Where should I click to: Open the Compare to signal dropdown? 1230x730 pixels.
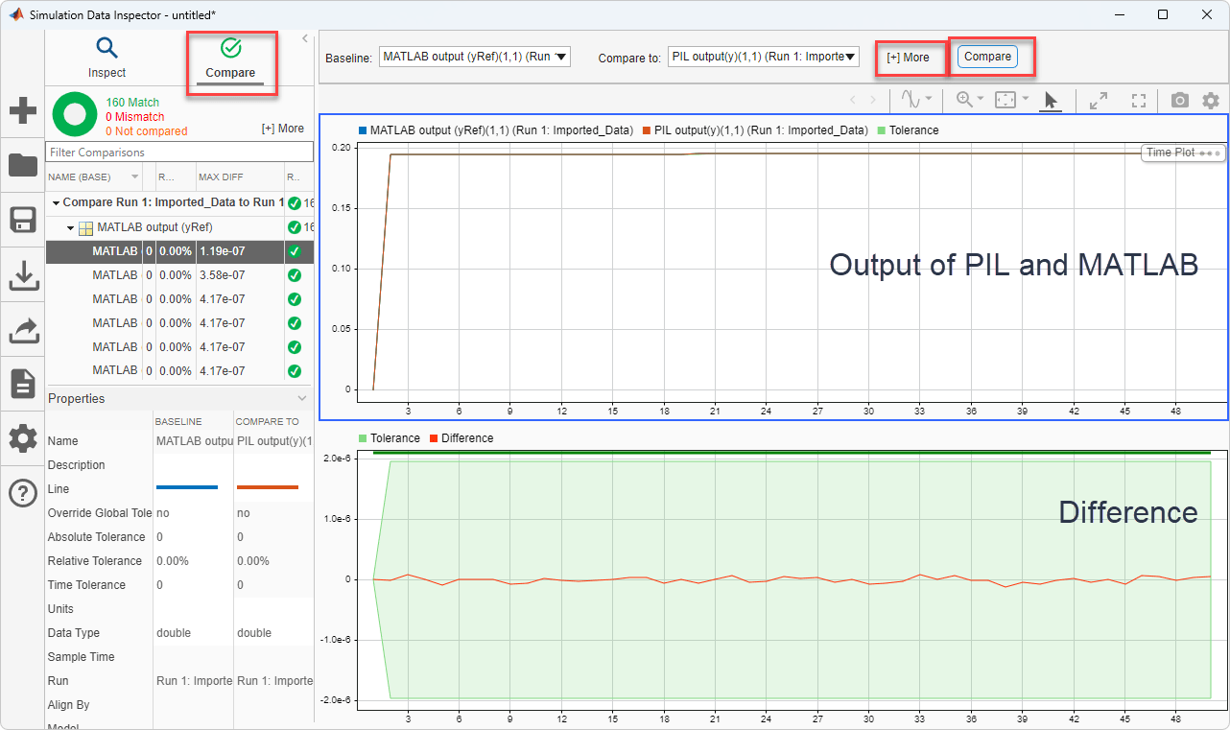click(x=763, y=57)
